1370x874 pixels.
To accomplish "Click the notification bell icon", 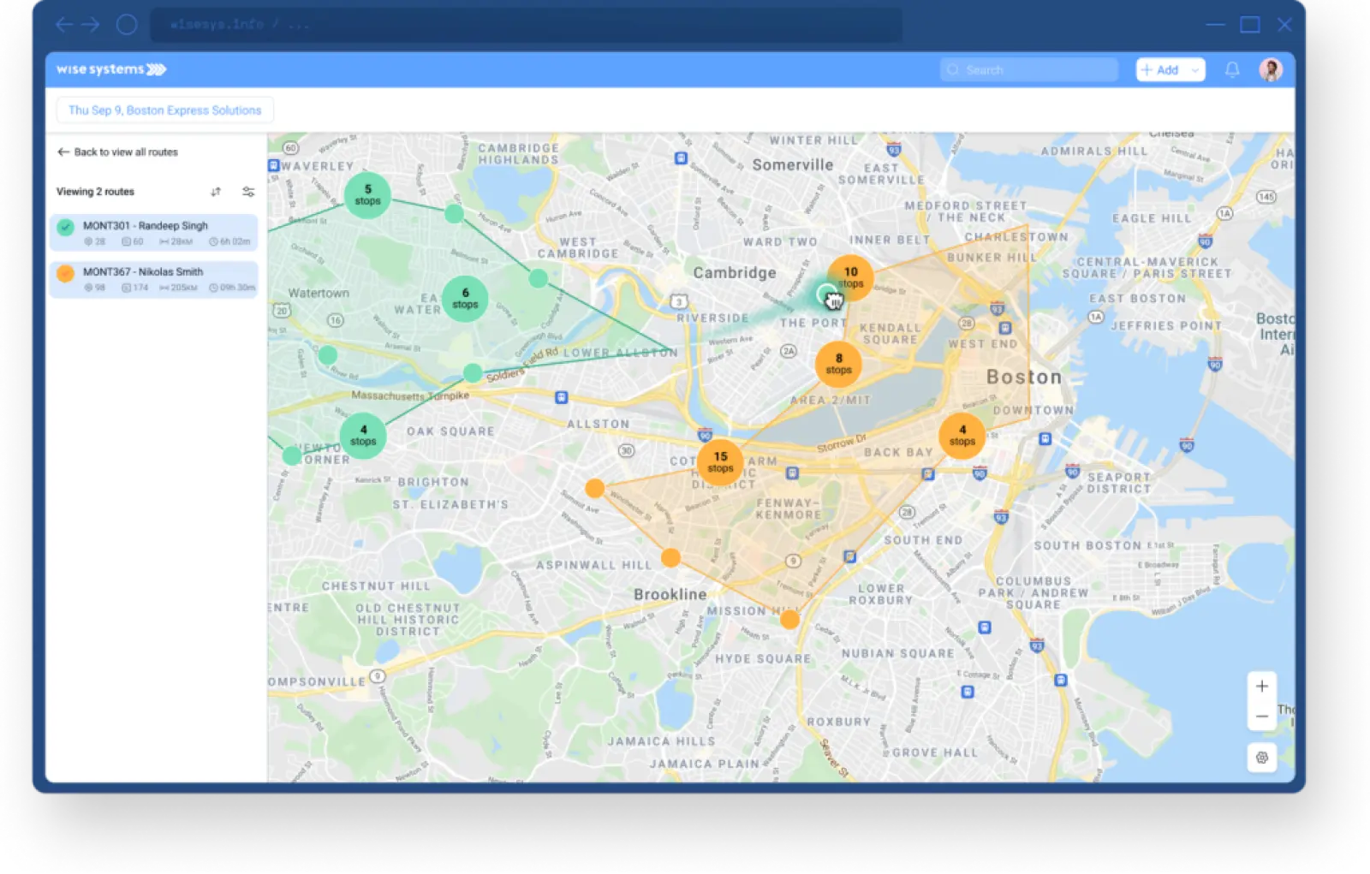I will (1234, 69).
